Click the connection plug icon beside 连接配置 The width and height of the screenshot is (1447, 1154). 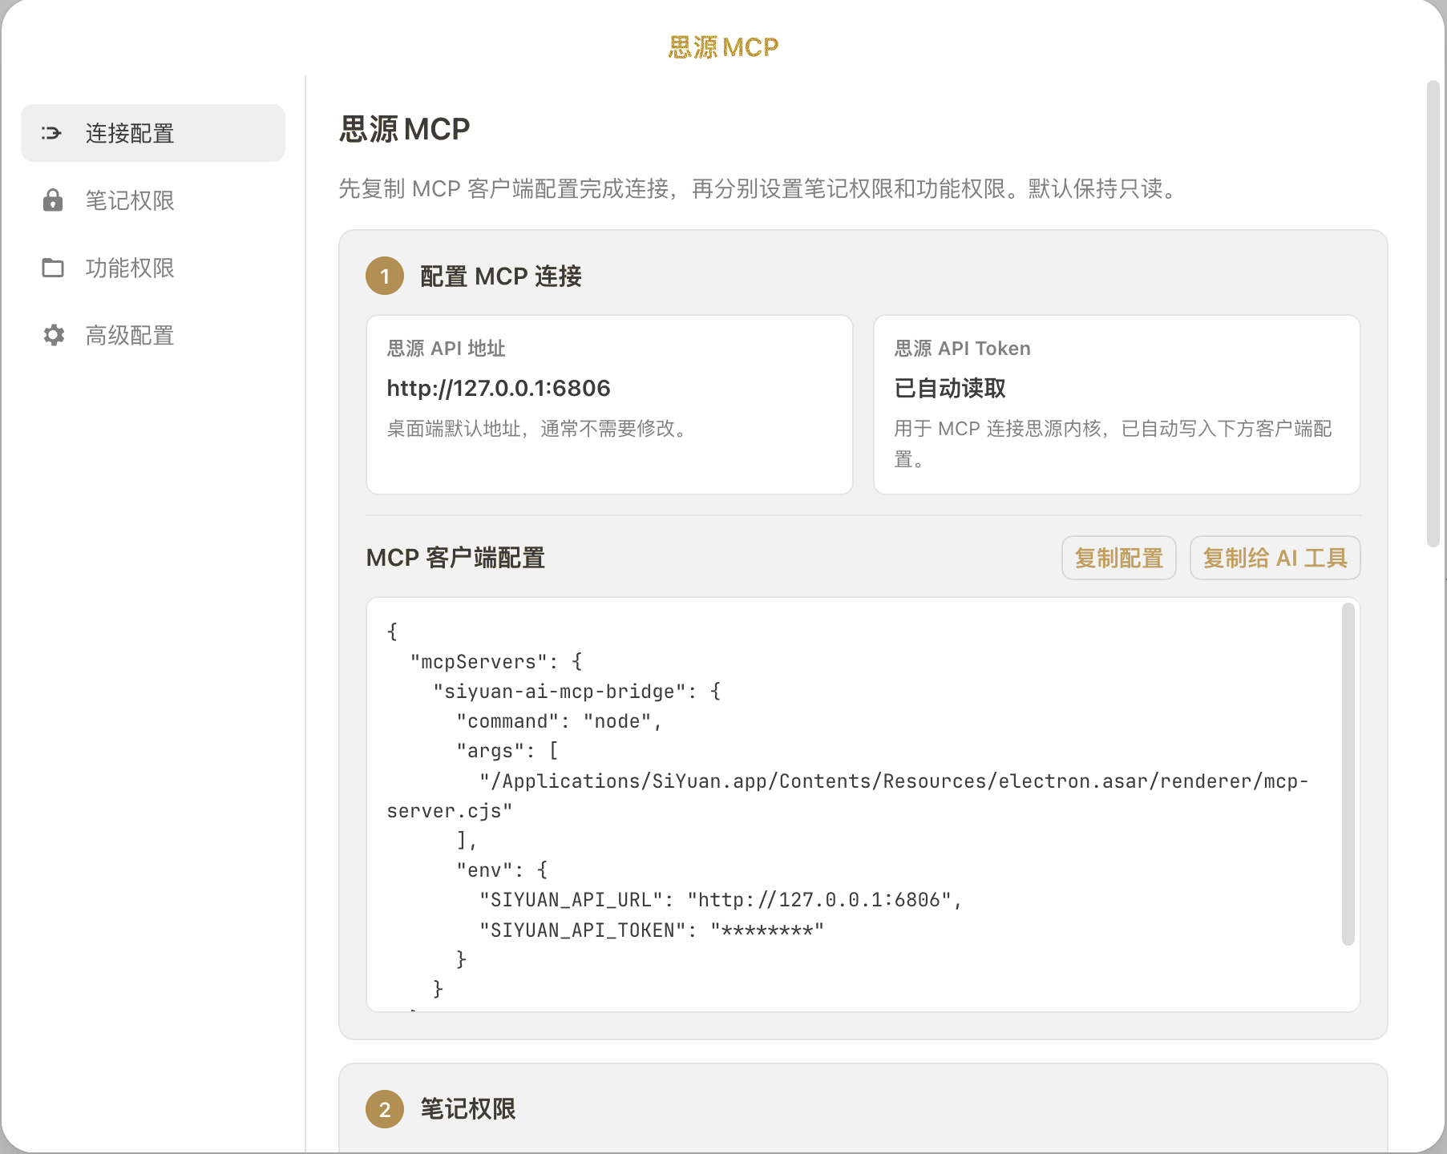(x=52, y=133)
